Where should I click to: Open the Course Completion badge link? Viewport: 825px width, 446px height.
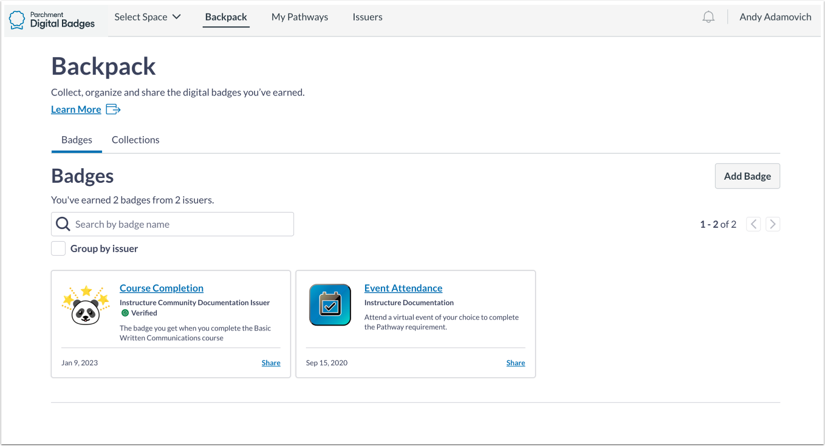(162, 288)
